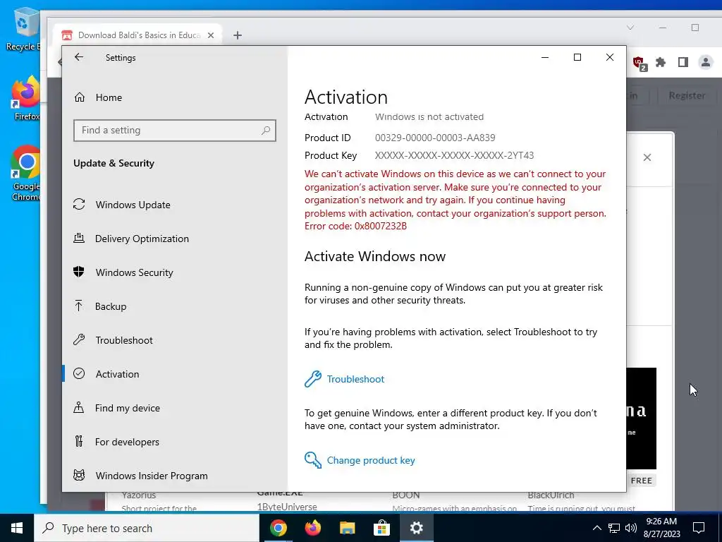Image resolution: width=722 pixels, height=542 pixels.
Task: Open For developers section
Action: coord(175,442)
